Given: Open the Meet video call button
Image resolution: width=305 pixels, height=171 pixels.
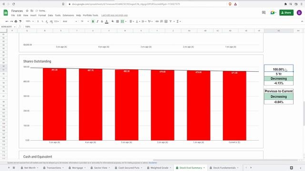Looking at the screenshot, I should pyautogui.click(x=273, y=13).
